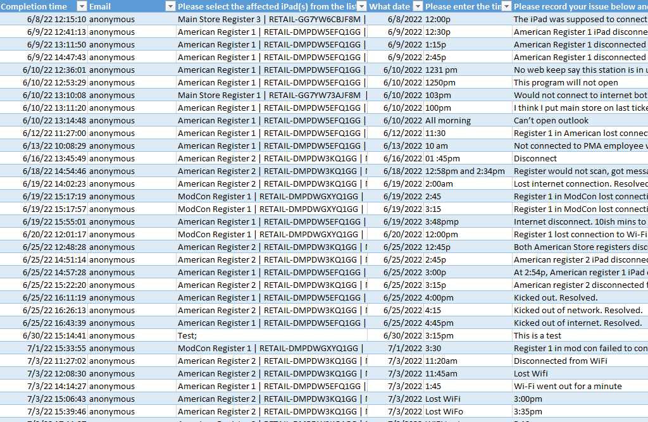Open the Email column filter dropdown
The height and width of the screenshot is (422, 648).
(x=170, y=6)
